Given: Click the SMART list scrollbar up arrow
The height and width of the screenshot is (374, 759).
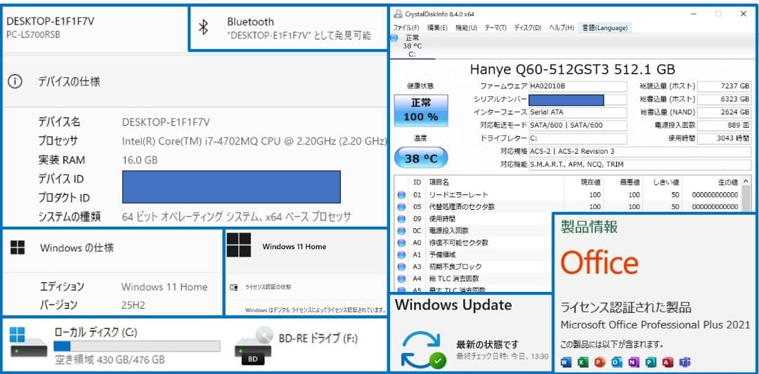Looking at the screenshot, I should (x=747, y=182).
